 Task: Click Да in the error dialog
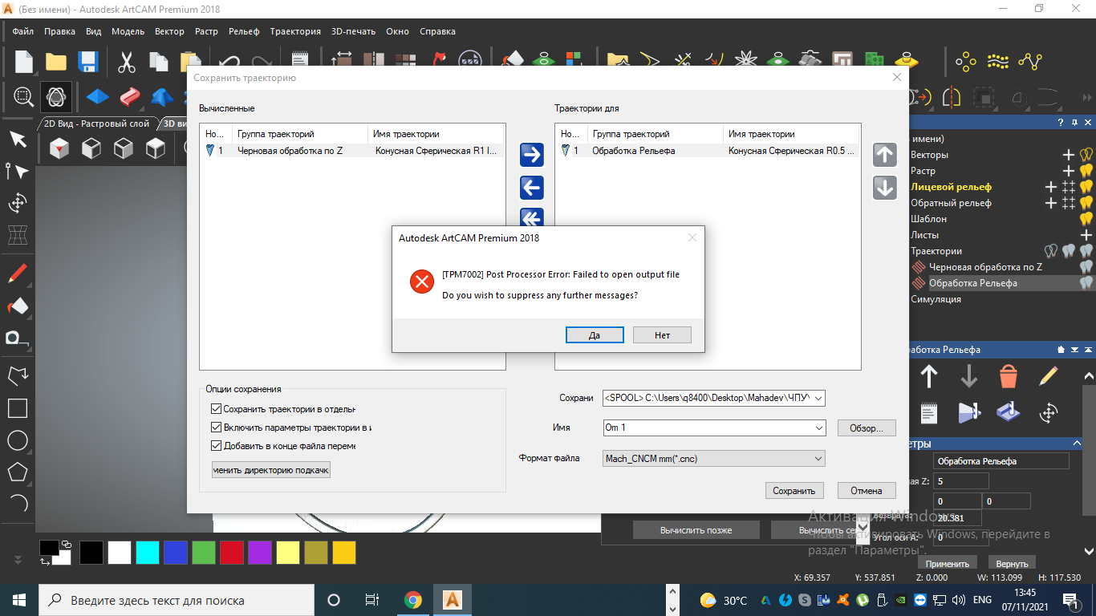pos(595,335)
